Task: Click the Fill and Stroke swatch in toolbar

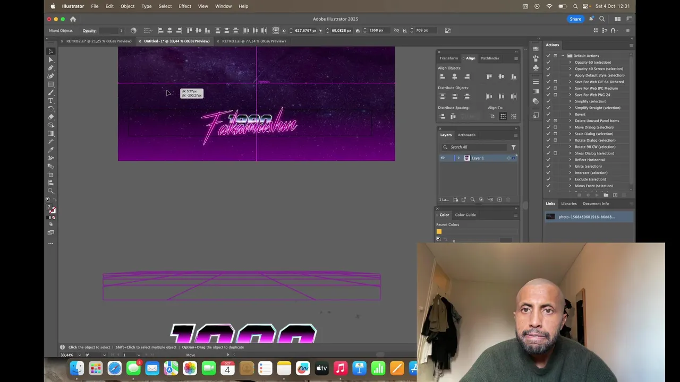Action: pos(52,210)
